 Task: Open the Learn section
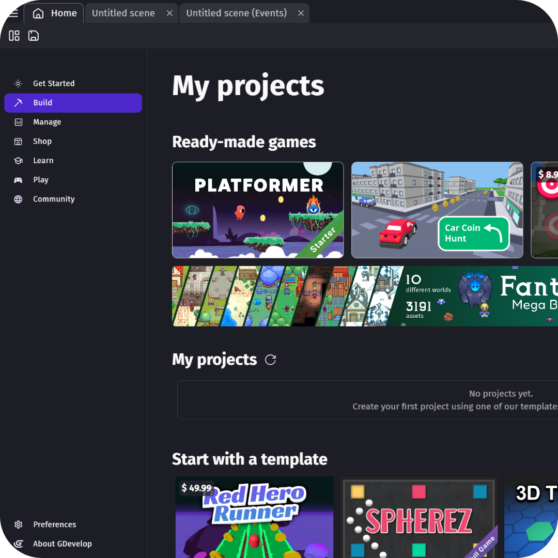43,161
